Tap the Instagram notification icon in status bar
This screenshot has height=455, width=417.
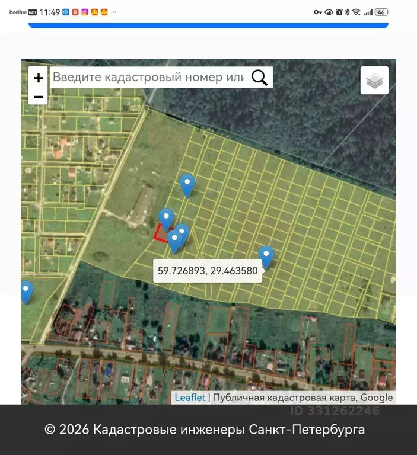pos(85,12)
